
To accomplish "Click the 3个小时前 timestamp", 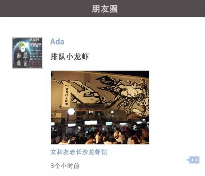I will pos(65,166).
